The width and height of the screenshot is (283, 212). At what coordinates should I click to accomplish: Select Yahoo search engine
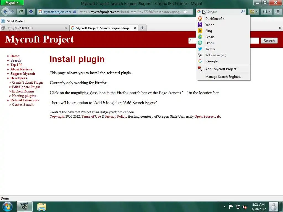coord(223,25)
